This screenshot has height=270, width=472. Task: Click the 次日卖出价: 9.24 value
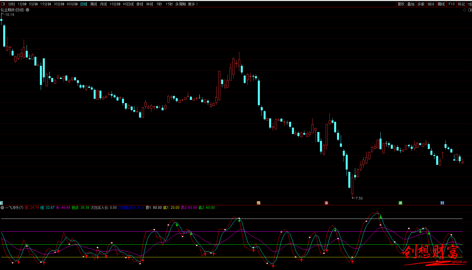coord(131,208)
